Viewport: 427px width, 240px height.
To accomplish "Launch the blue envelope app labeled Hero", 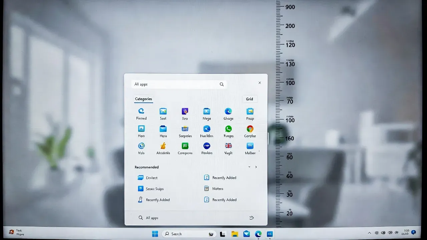I will pyautogui.click(x=163, y=129).
